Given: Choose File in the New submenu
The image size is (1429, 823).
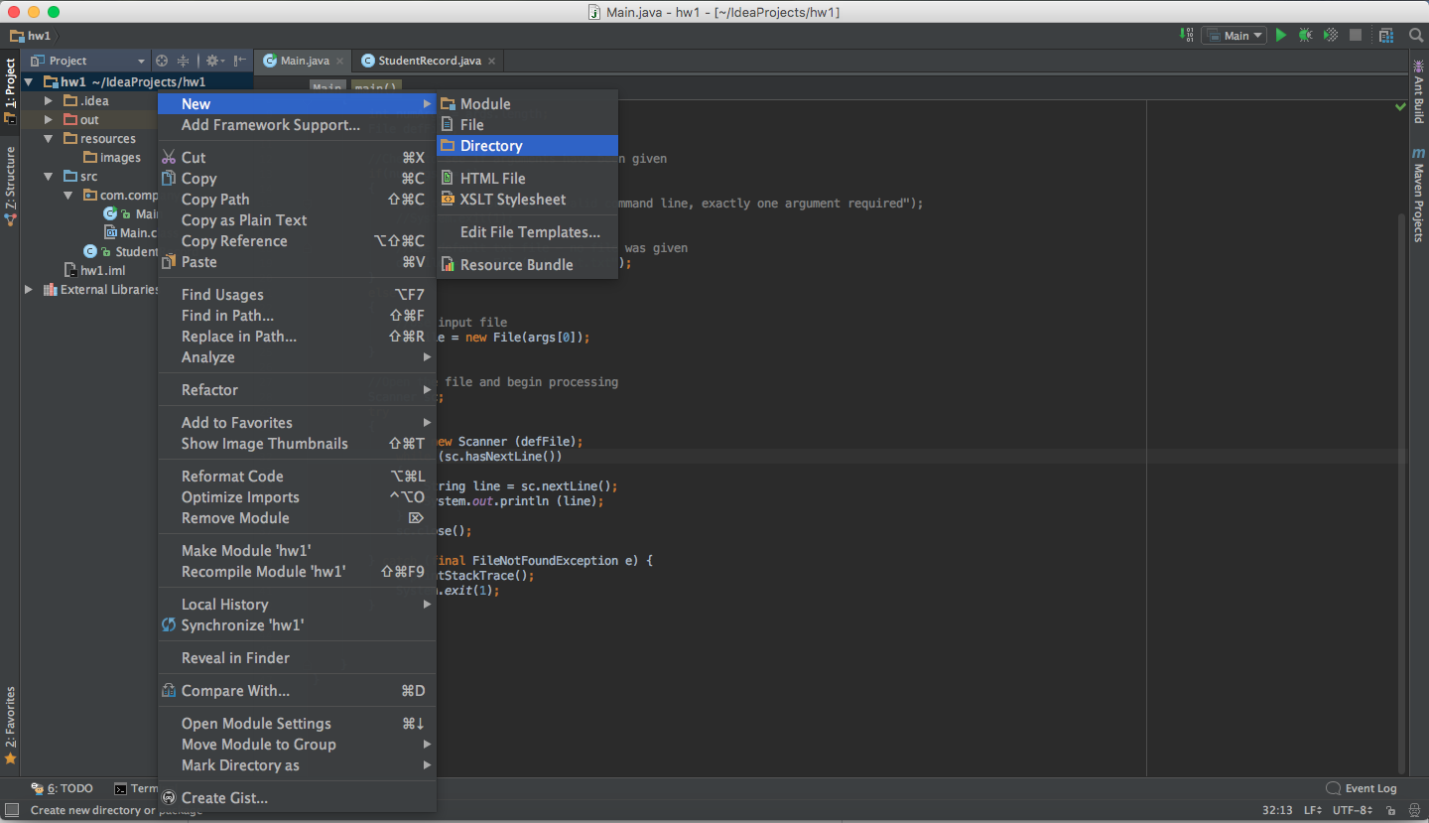Looking at the screenshot, I should pos(527,125).
